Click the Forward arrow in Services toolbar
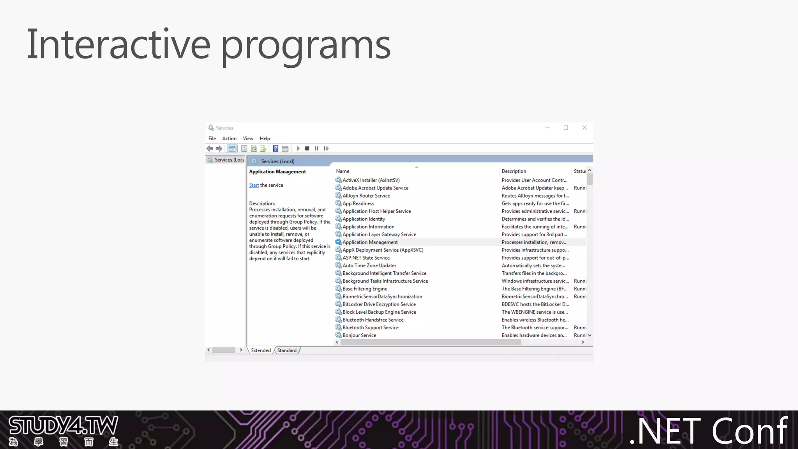Screen dimensions: 798x449 [x=219, y=148]
